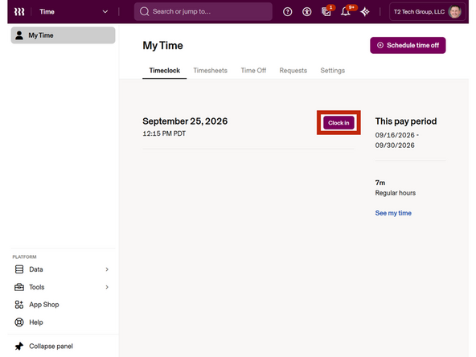476x357 pixels.
Task: Click the App Shop grid icon
Action: (x=19, y=305)
